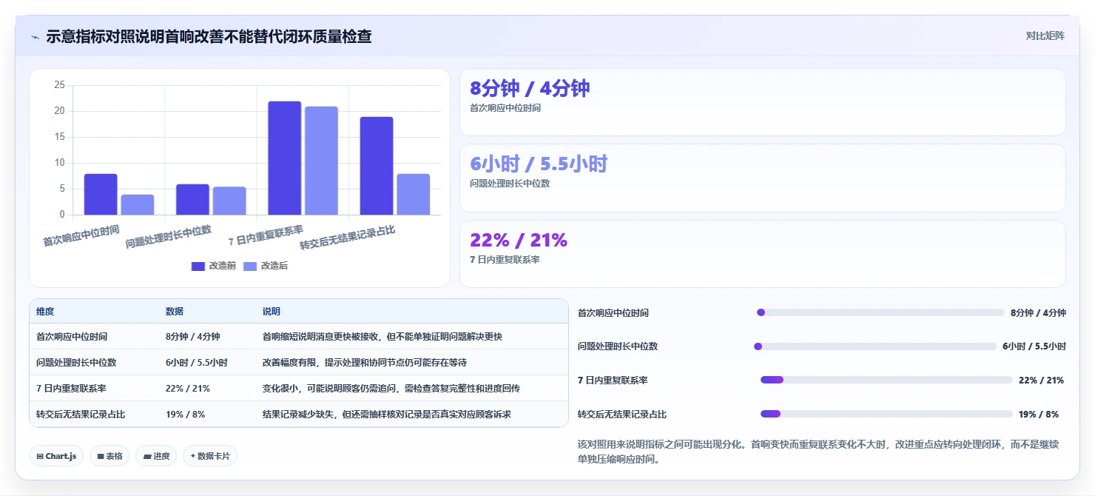Click the 改造后 light legend color box
This screenshot has width=1095, height=496.
point(250,267)
